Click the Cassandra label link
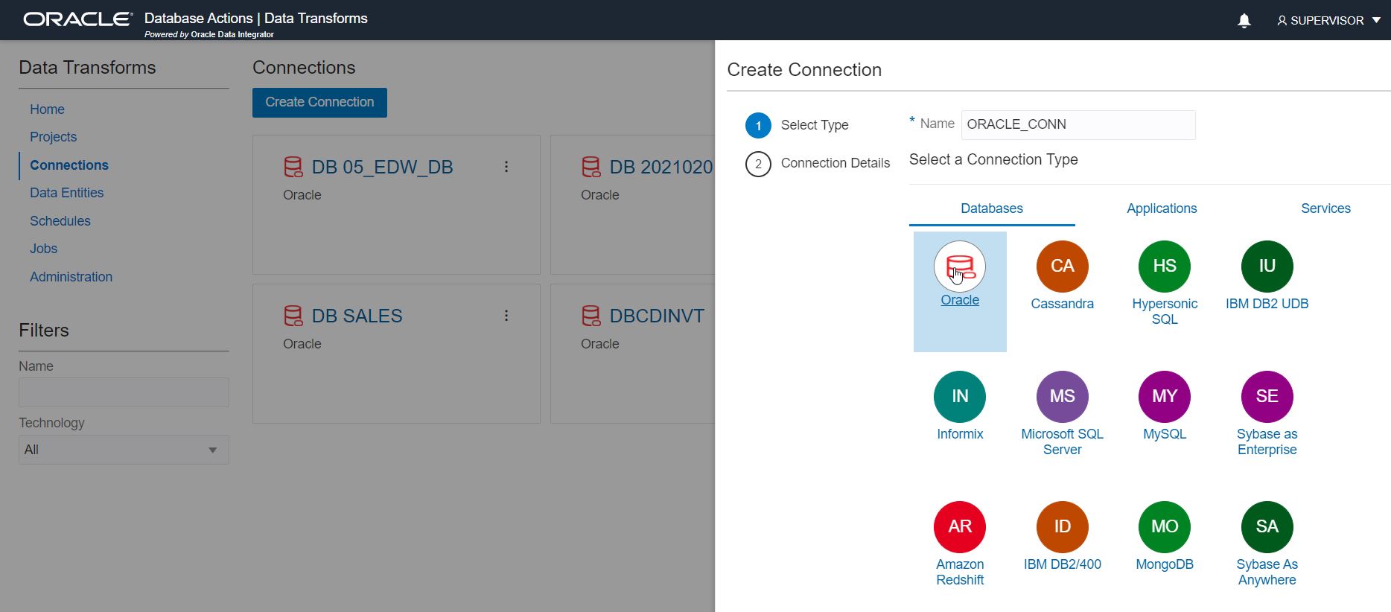This screenshot has height=612, width=1391. 1063,304
